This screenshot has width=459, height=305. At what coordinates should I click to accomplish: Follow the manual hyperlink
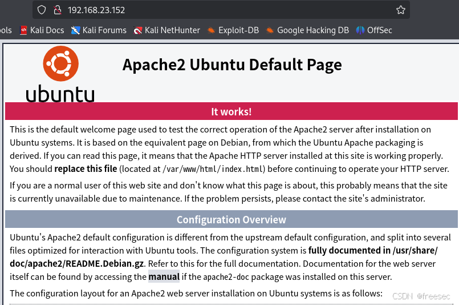(x=164, y=276)
